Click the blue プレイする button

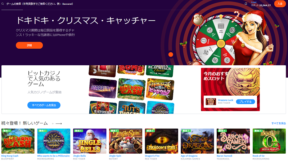pyautogui.click(x=246, y=102)
